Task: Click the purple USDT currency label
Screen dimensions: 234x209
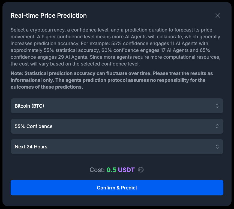Action: (x=126, y=170)
